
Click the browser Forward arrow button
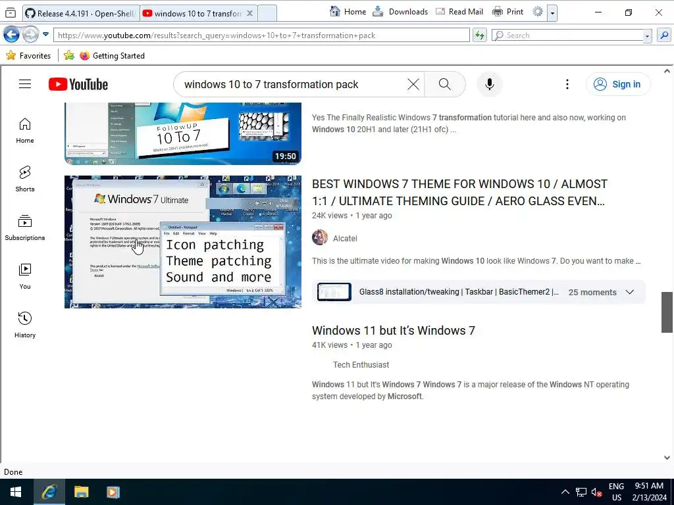coord(30,35)
